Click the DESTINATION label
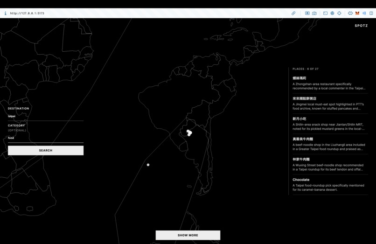The image size is (376, 244). tap(19, 108)
